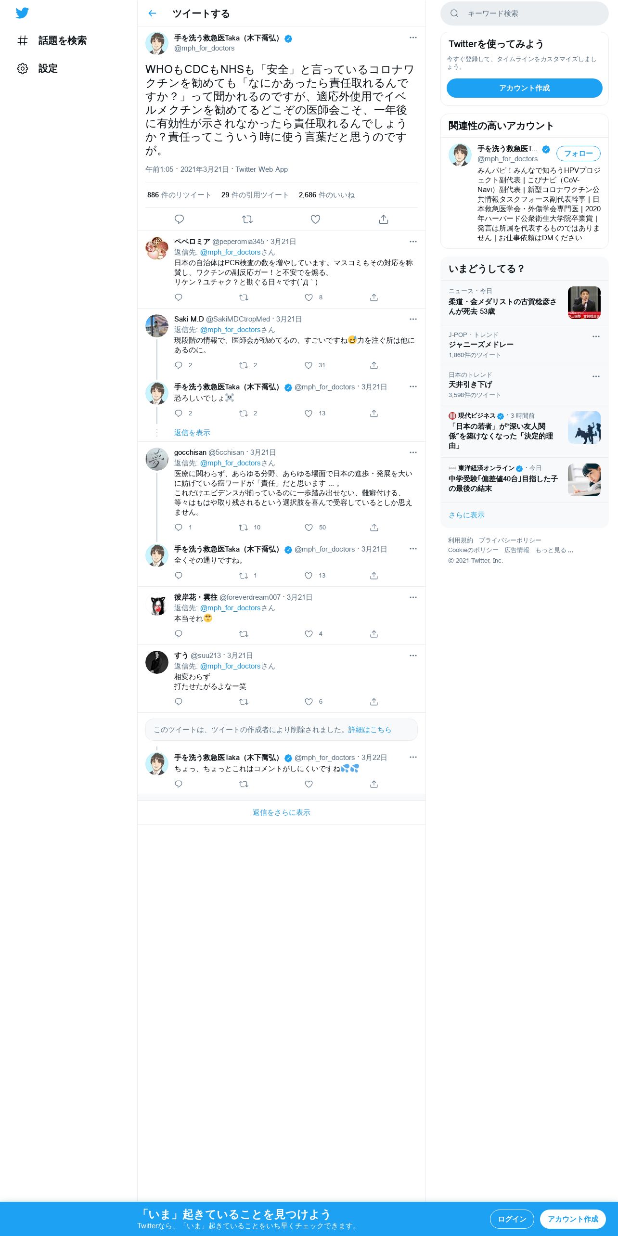Like the main tweet with heart icon
The image size is (618, 1236).
pyautogui.click(x=315, y=219)
